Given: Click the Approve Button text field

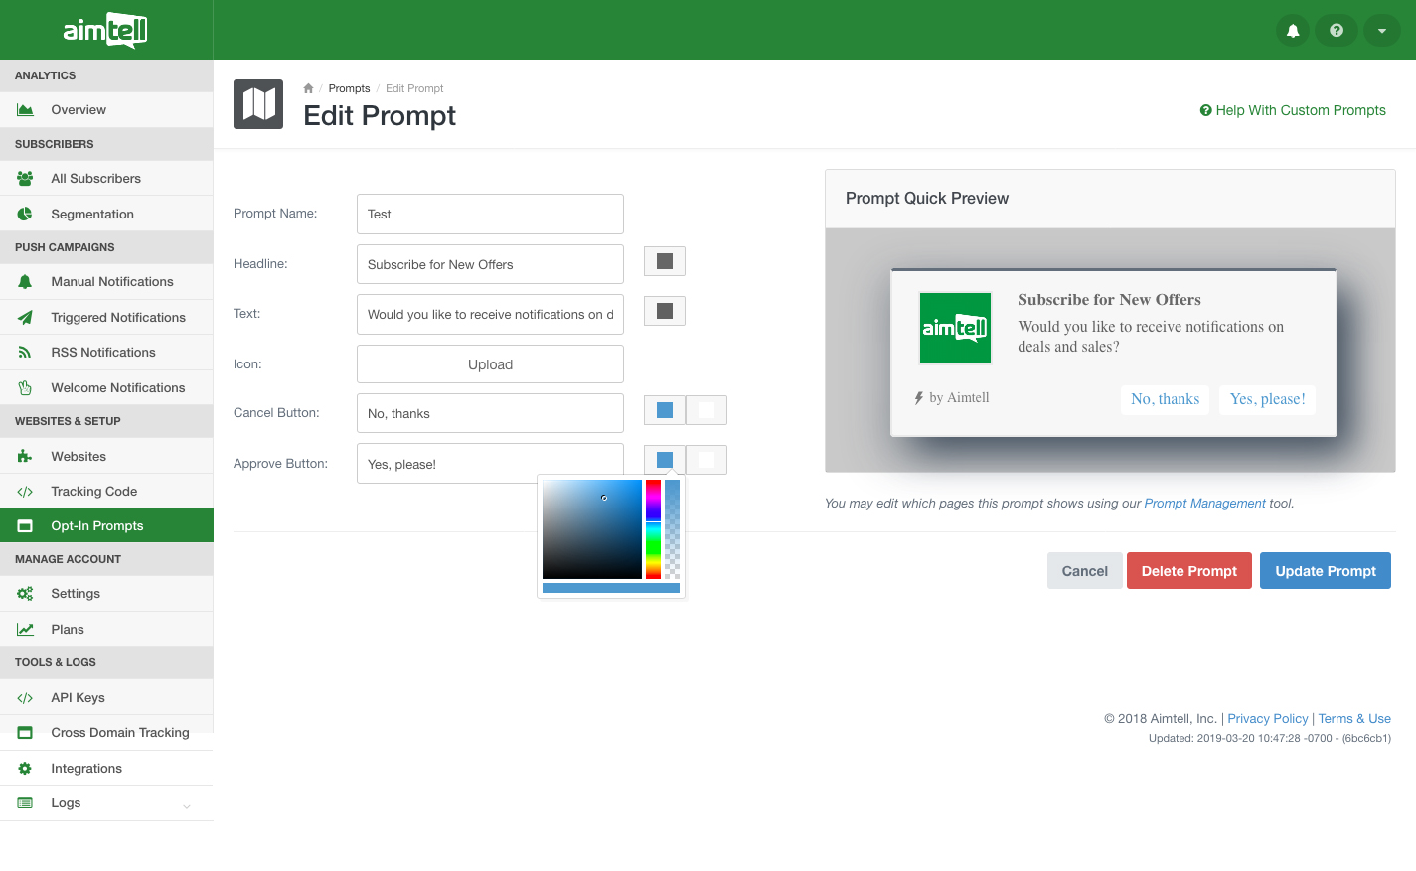Looking at the screenshot, I should pos(490,464).
